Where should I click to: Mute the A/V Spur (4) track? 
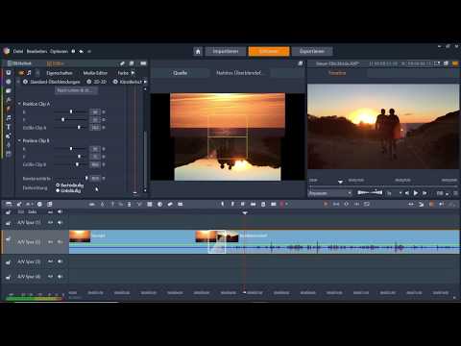(60, 276)
